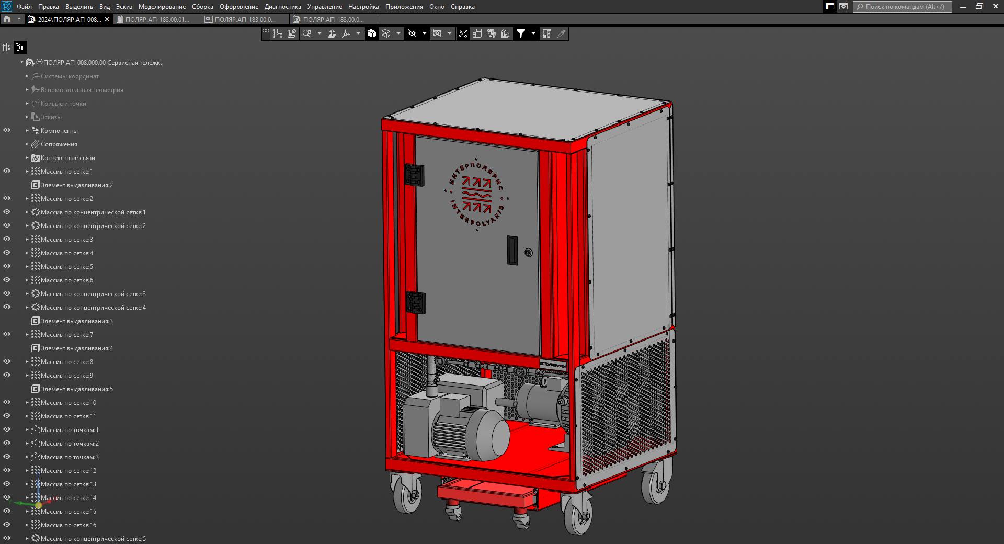Open dropdown arrow next to filter icon
This screenshot has width=1004, height=544.
(x=533, y=33)
